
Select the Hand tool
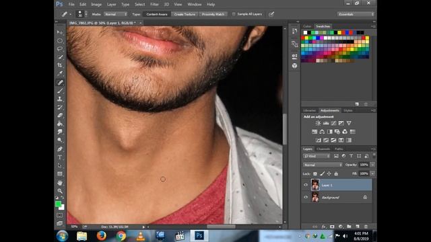(60, 183)
